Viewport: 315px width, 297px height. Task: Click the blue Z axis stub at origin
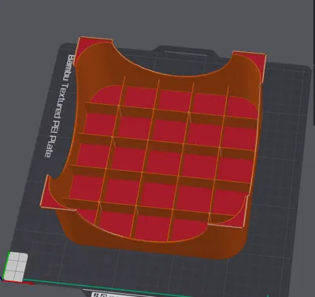2,278
